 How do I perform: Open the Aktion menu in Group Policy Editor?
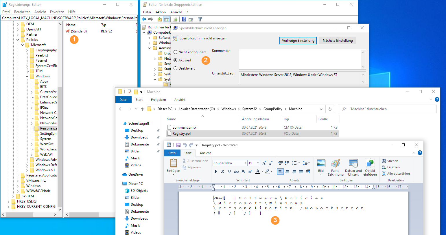tap(161, 12)
